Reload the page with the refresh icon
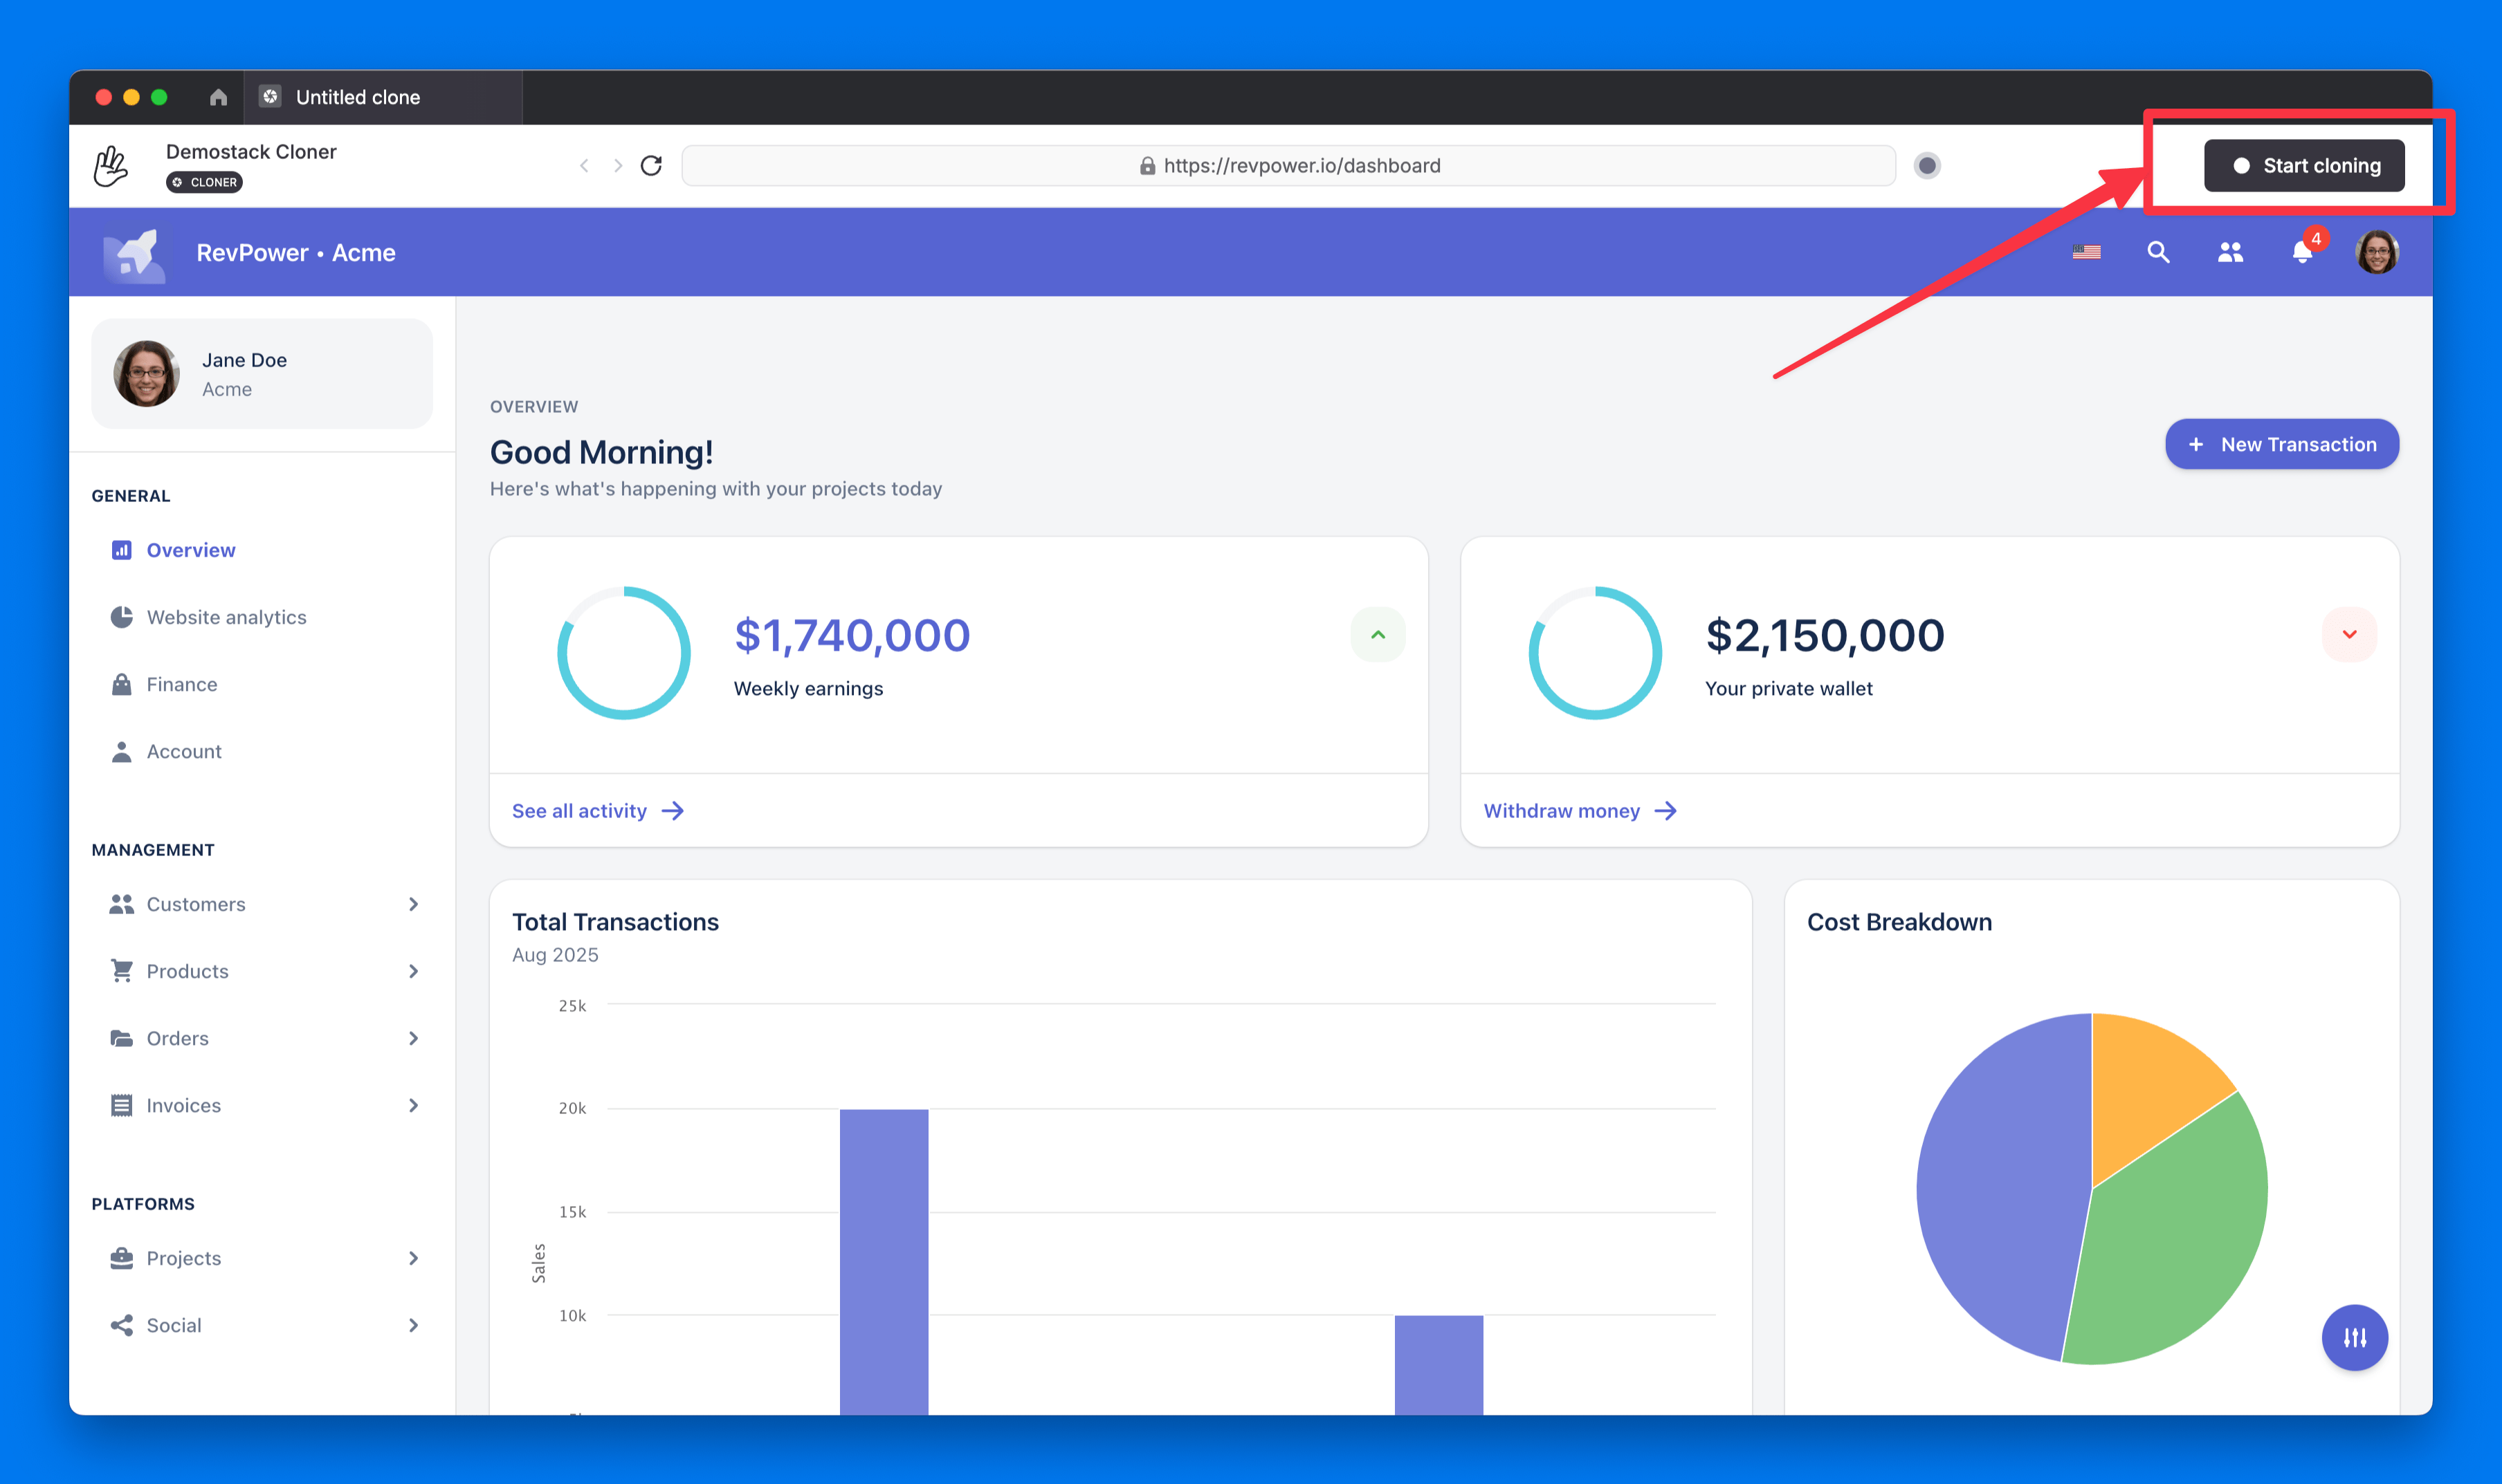Viewport: 2502px width, 1484px height. pyautogui.click(x=651, y=166)
